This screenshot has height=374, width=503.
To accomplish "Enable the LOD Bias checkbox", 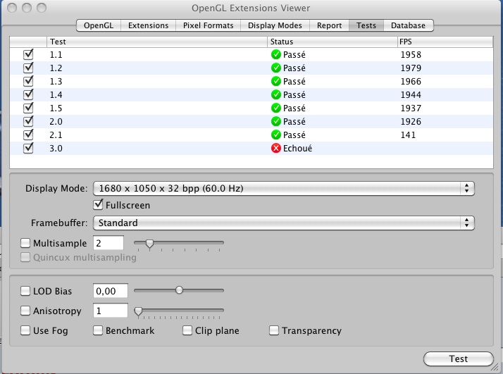I will coord(25,291).
